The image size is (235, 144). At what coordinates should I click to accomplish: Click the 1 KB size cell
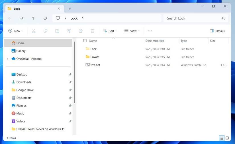pyautogui.click(x=223, y=65)
